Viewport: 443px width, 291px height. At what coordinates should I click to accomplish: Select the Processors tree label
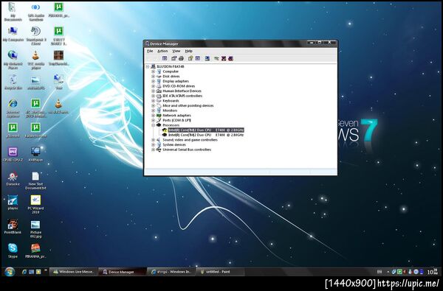tap(171, 125)
